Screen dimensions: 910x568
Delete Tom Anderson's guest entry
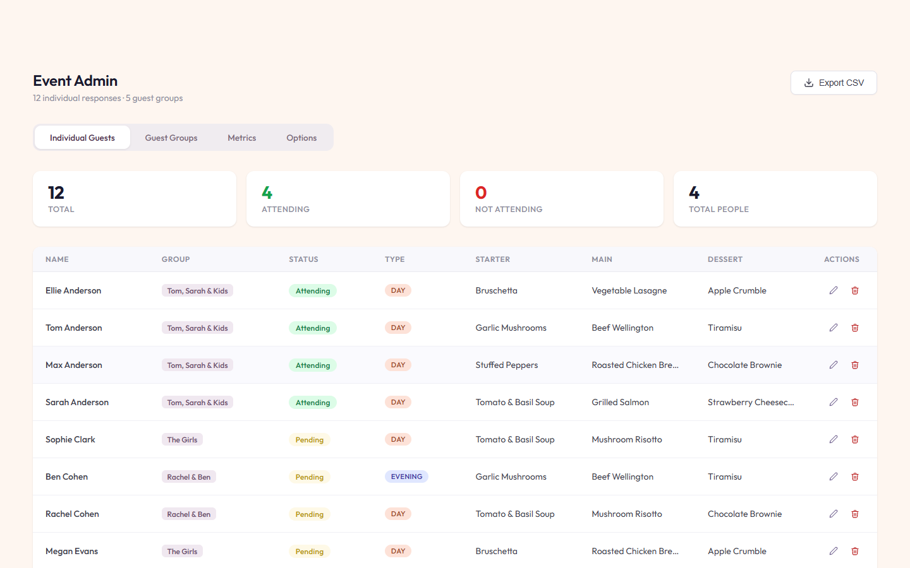(855, 328)
